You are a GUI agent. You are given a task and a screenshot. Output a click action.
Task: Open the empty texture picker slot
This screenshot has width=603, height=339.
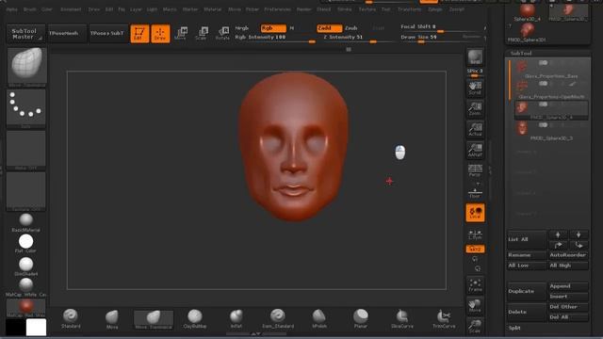pos(25,190)
